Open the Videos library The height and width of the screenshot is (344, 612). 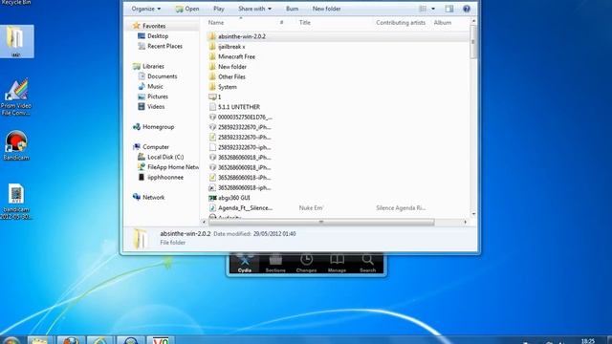tap(156, 106)
